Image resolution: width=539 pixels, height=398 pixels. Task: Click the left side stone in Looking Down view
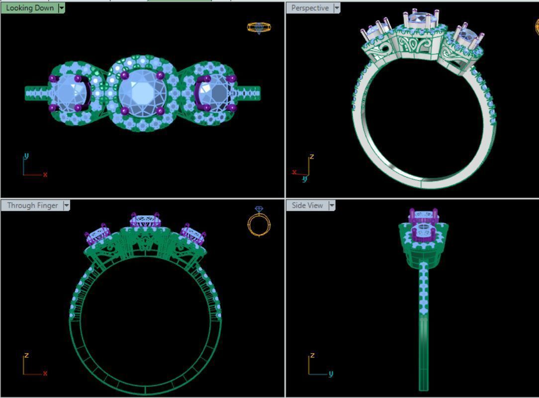pyautogui.click(x=71, y=93)
